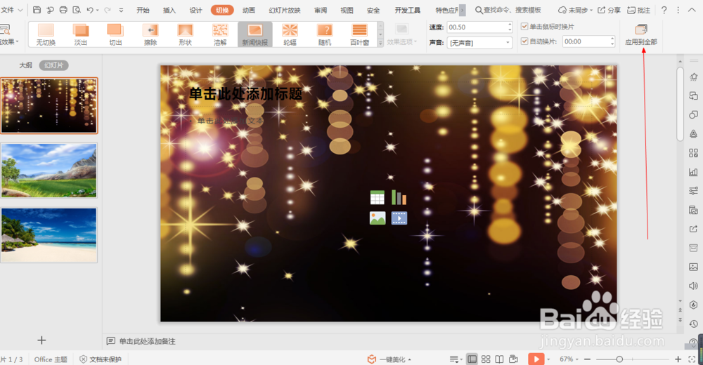Open 67% zoom level dropdown
This screenshot has width=703, height=365.
tap(569, 359)
